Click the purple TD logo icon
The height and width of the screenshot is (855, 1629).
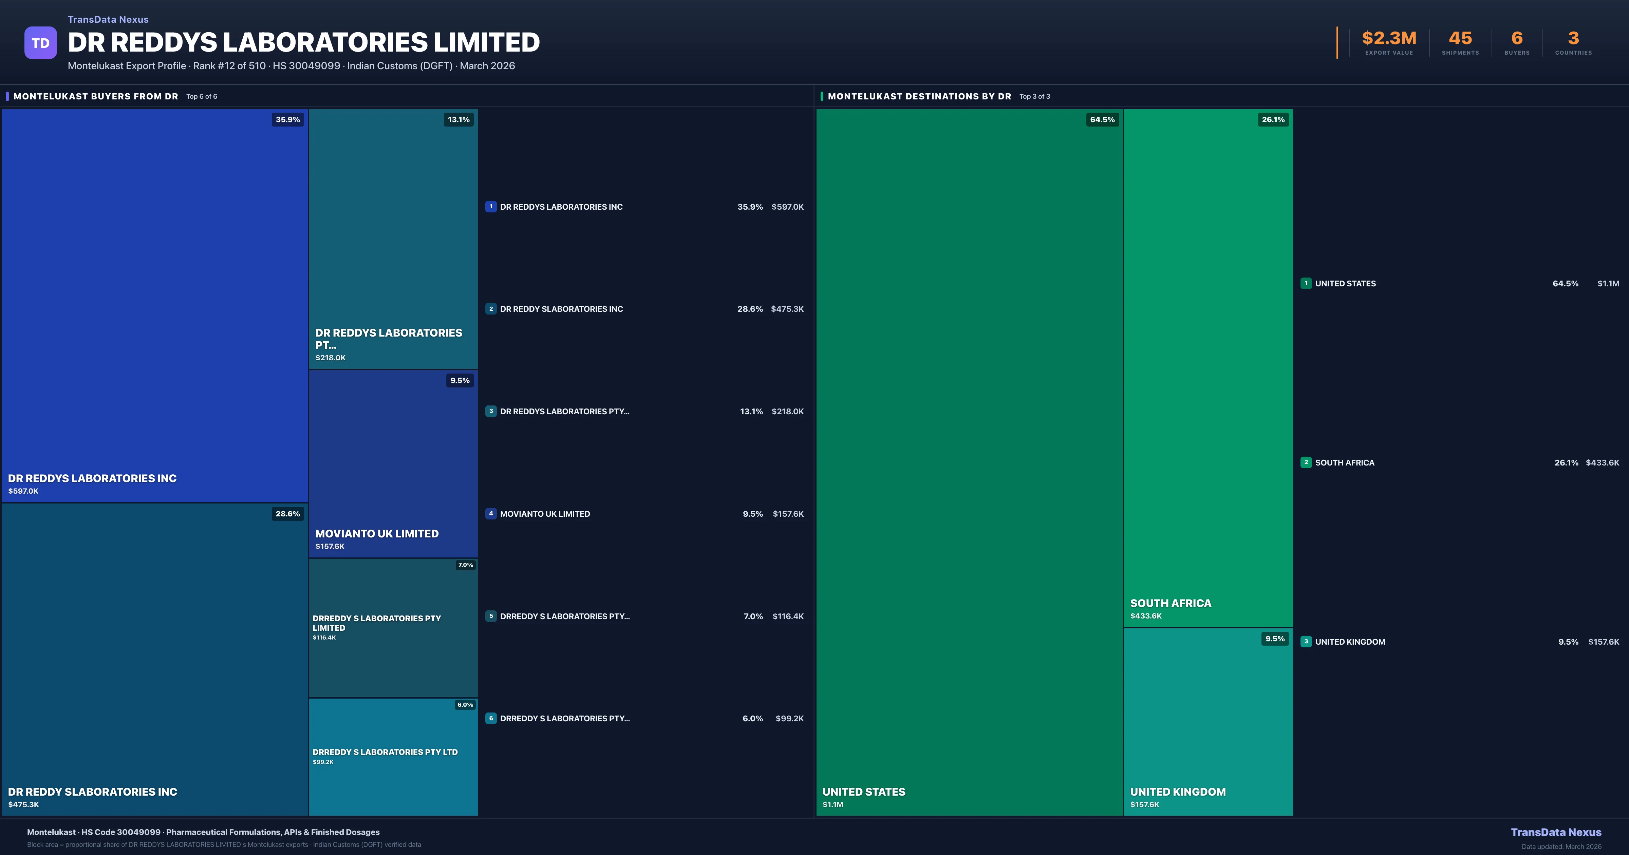coord(40,43)
